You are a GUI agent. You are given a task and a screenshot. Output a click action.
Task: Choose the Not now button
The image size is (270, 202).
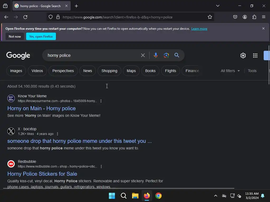[15, 36]
